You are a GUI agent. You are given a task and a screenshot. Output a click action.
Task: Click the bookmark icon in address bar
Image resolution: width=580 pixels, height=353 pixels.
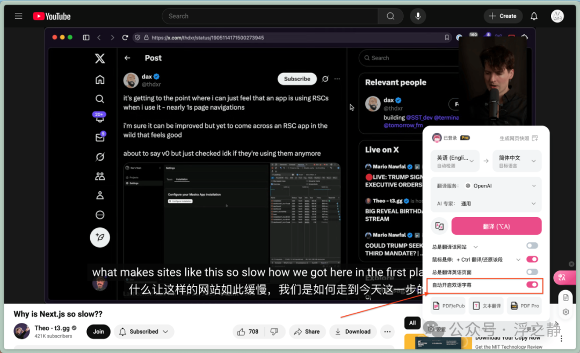447,38
